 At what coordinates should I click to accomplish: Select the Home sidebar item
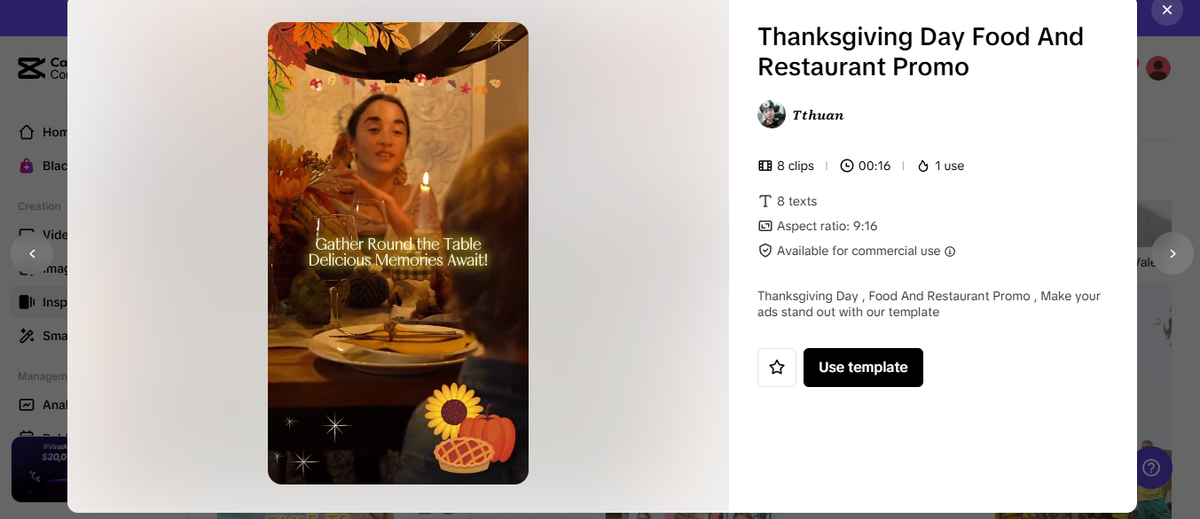tap(44, 132)
